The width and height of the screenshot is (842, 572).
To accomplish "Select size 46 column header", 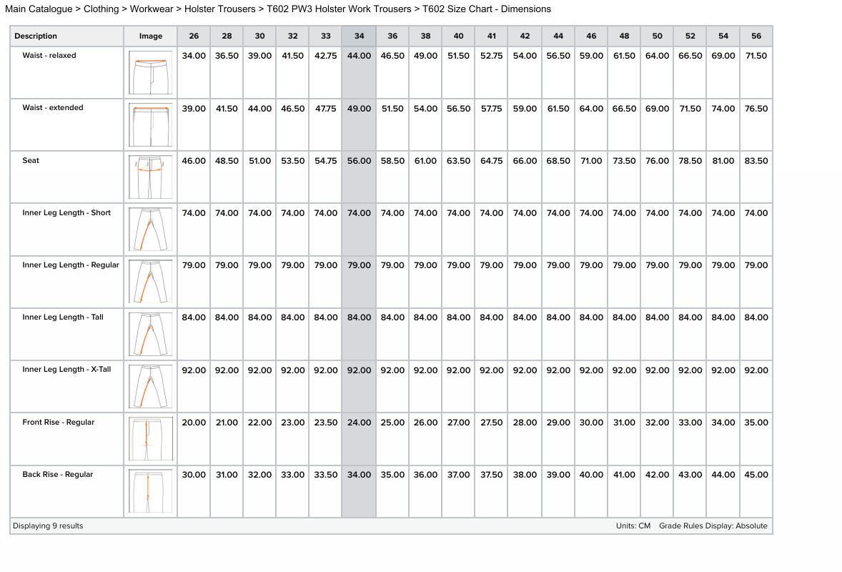I will coord(591,36).
